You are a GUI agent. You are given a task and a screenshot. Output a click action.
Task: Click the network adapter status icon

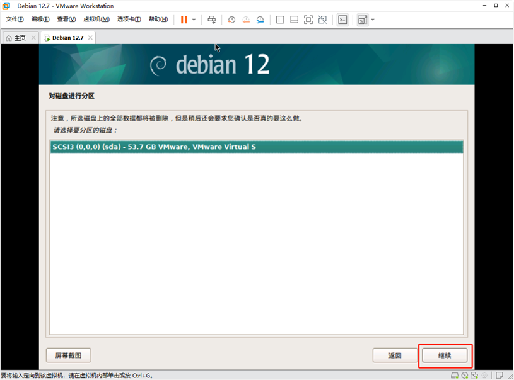click(475, 376)
